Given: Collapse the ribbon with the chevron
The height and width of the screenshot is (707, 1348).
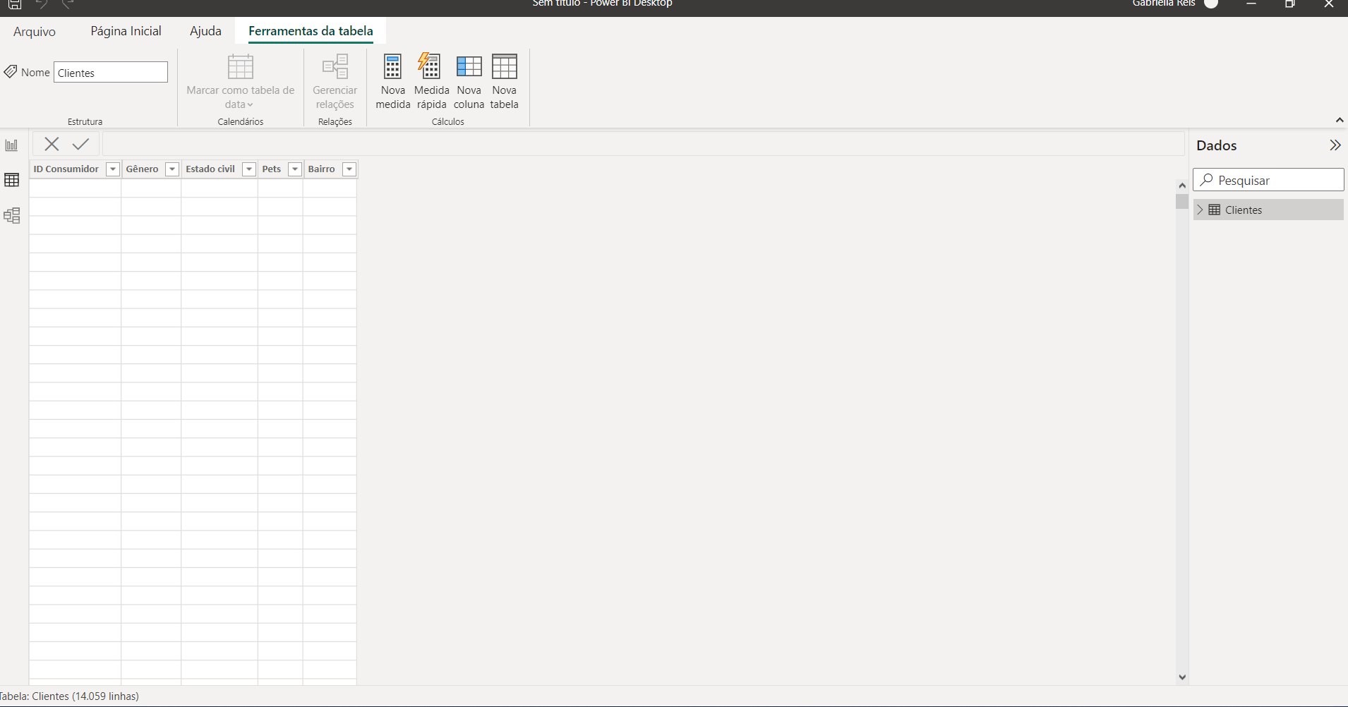Looking at the screenshot, I should point(1339,120).
